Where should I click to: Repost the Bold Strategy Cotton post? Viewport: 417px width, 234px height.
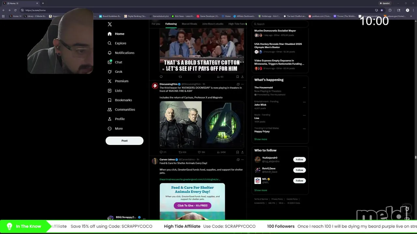pyautogui.click(x=180, y=77)
